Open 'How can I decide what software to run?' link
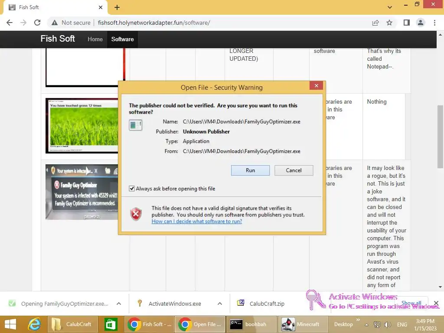Screen dimensions: 444x333 (x=196, y=221)
